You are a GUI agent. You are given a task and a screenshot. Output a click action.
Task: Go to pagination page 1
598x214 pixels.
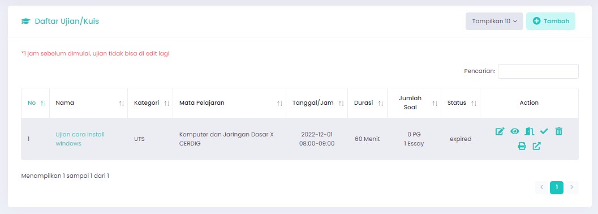pos(557,187)
